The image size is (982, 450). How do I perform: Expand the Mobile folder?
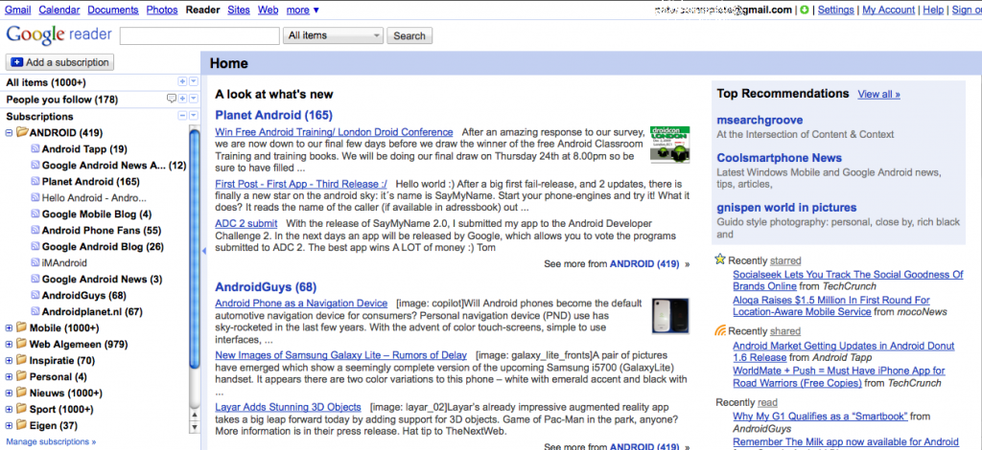[x=10, y=328]
